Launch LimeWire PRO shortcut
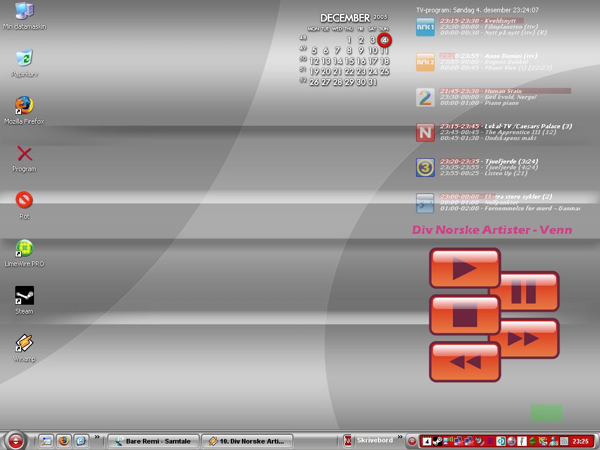The image size is (600, 450). tap(25, 253)
